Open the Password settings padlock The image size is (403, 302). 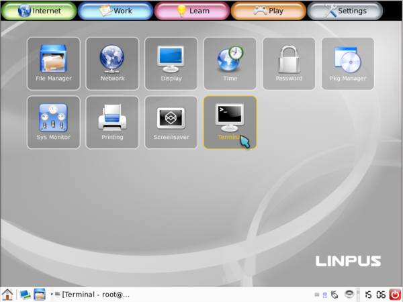click(x=289, y=63)
